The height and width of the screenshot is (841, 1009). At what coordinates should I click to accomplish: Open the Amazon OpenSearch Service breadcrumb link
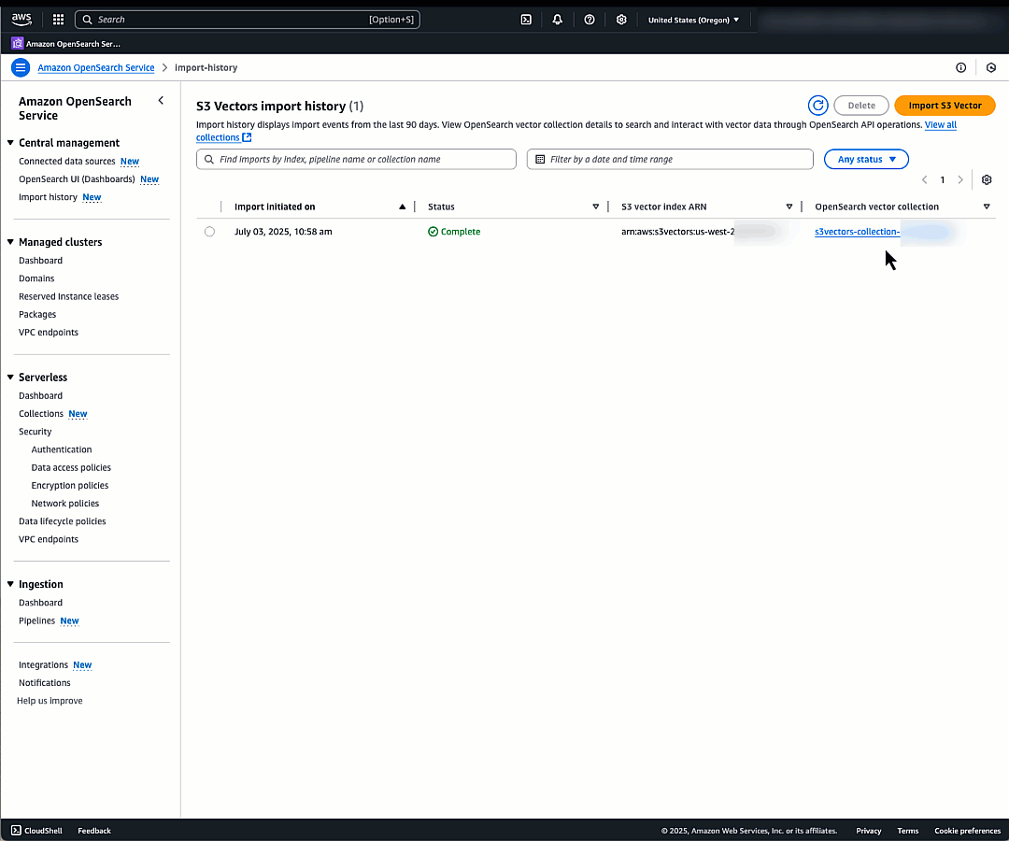point(96,67)
